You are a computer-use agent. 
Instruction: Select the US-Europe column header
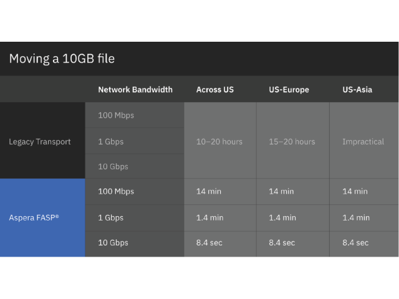point(289,90)
